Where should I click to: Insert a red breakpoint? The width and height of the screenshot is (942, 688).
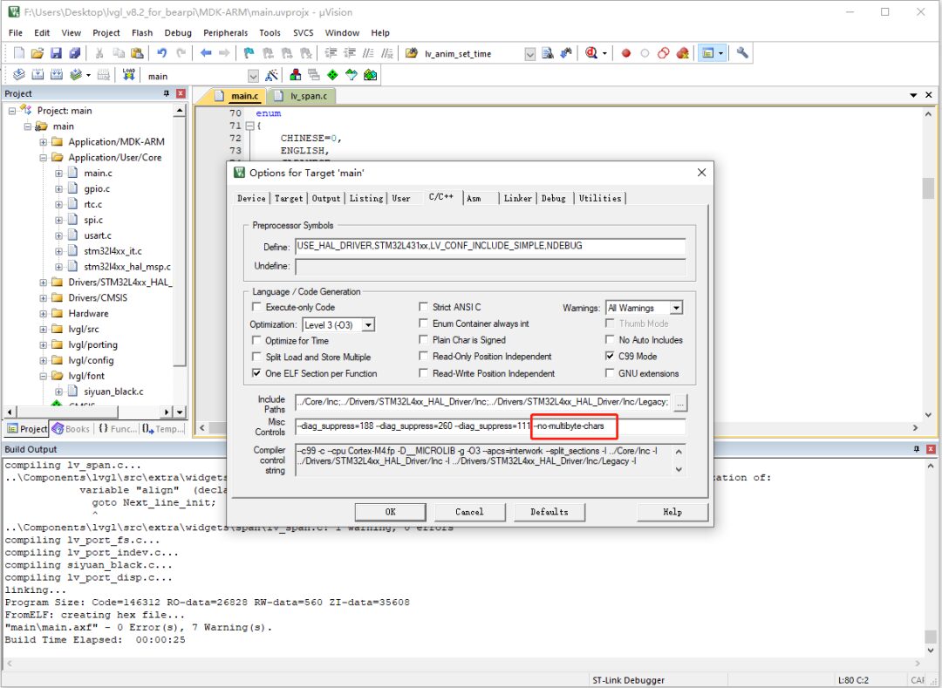coord(626,53)
